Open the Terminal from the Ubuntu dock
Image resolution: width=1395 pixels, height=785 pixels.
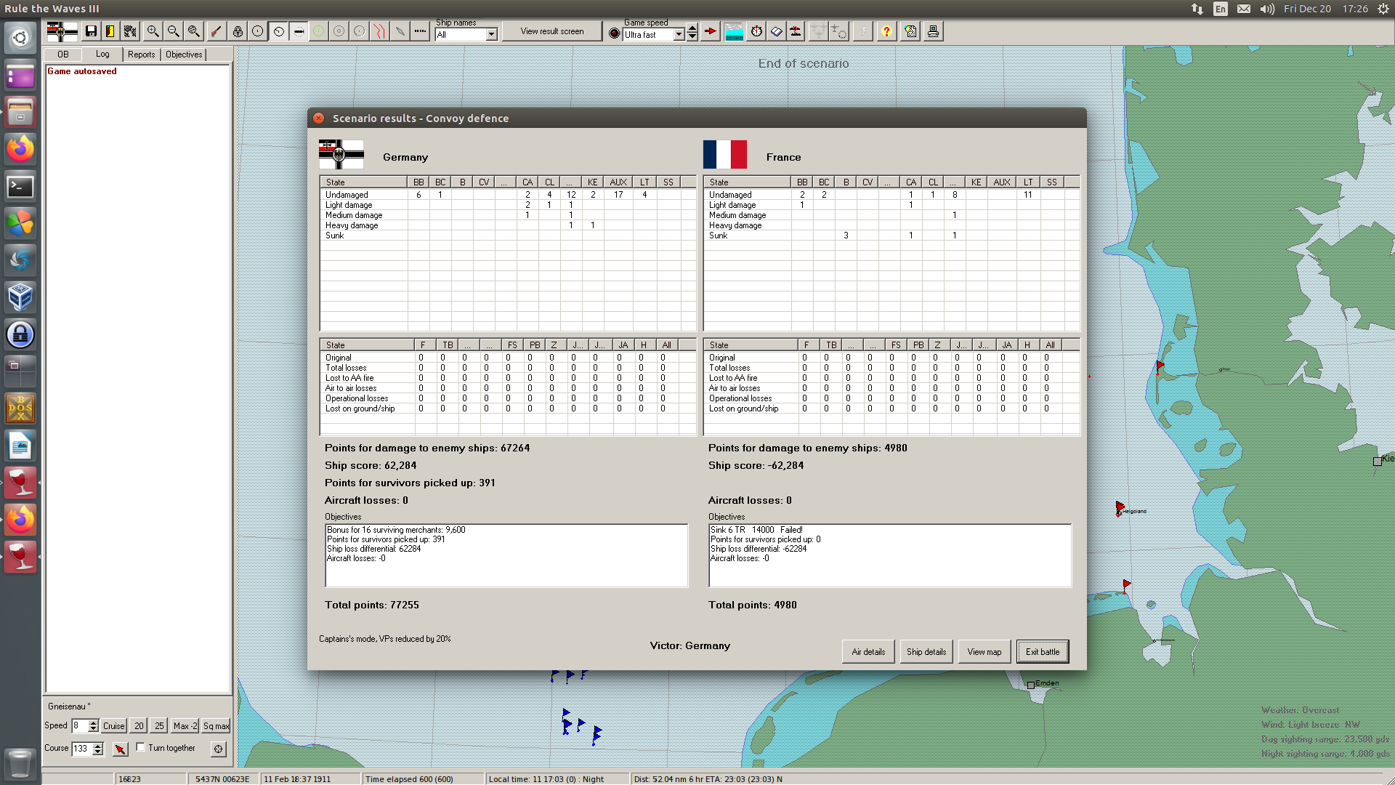[20, 187]
